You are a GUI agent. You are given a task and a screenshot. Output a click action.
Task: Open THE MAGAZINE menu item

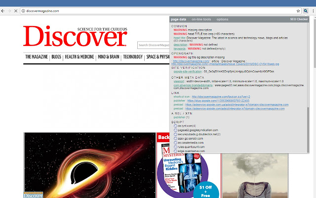(x=37, y=57)
